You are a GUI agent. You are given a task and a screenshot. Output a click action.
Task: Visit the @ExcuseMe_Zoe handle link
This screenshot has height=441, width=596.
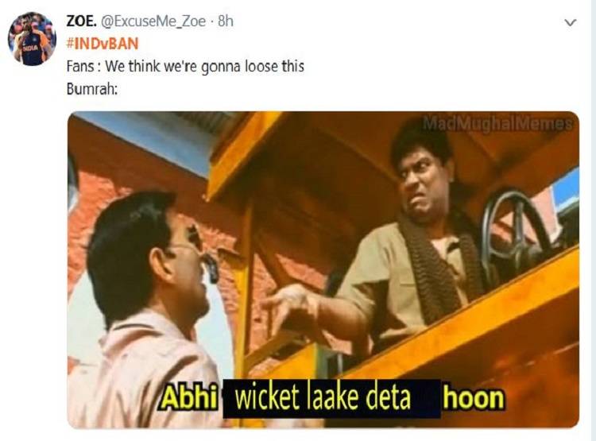pos(154,21)
